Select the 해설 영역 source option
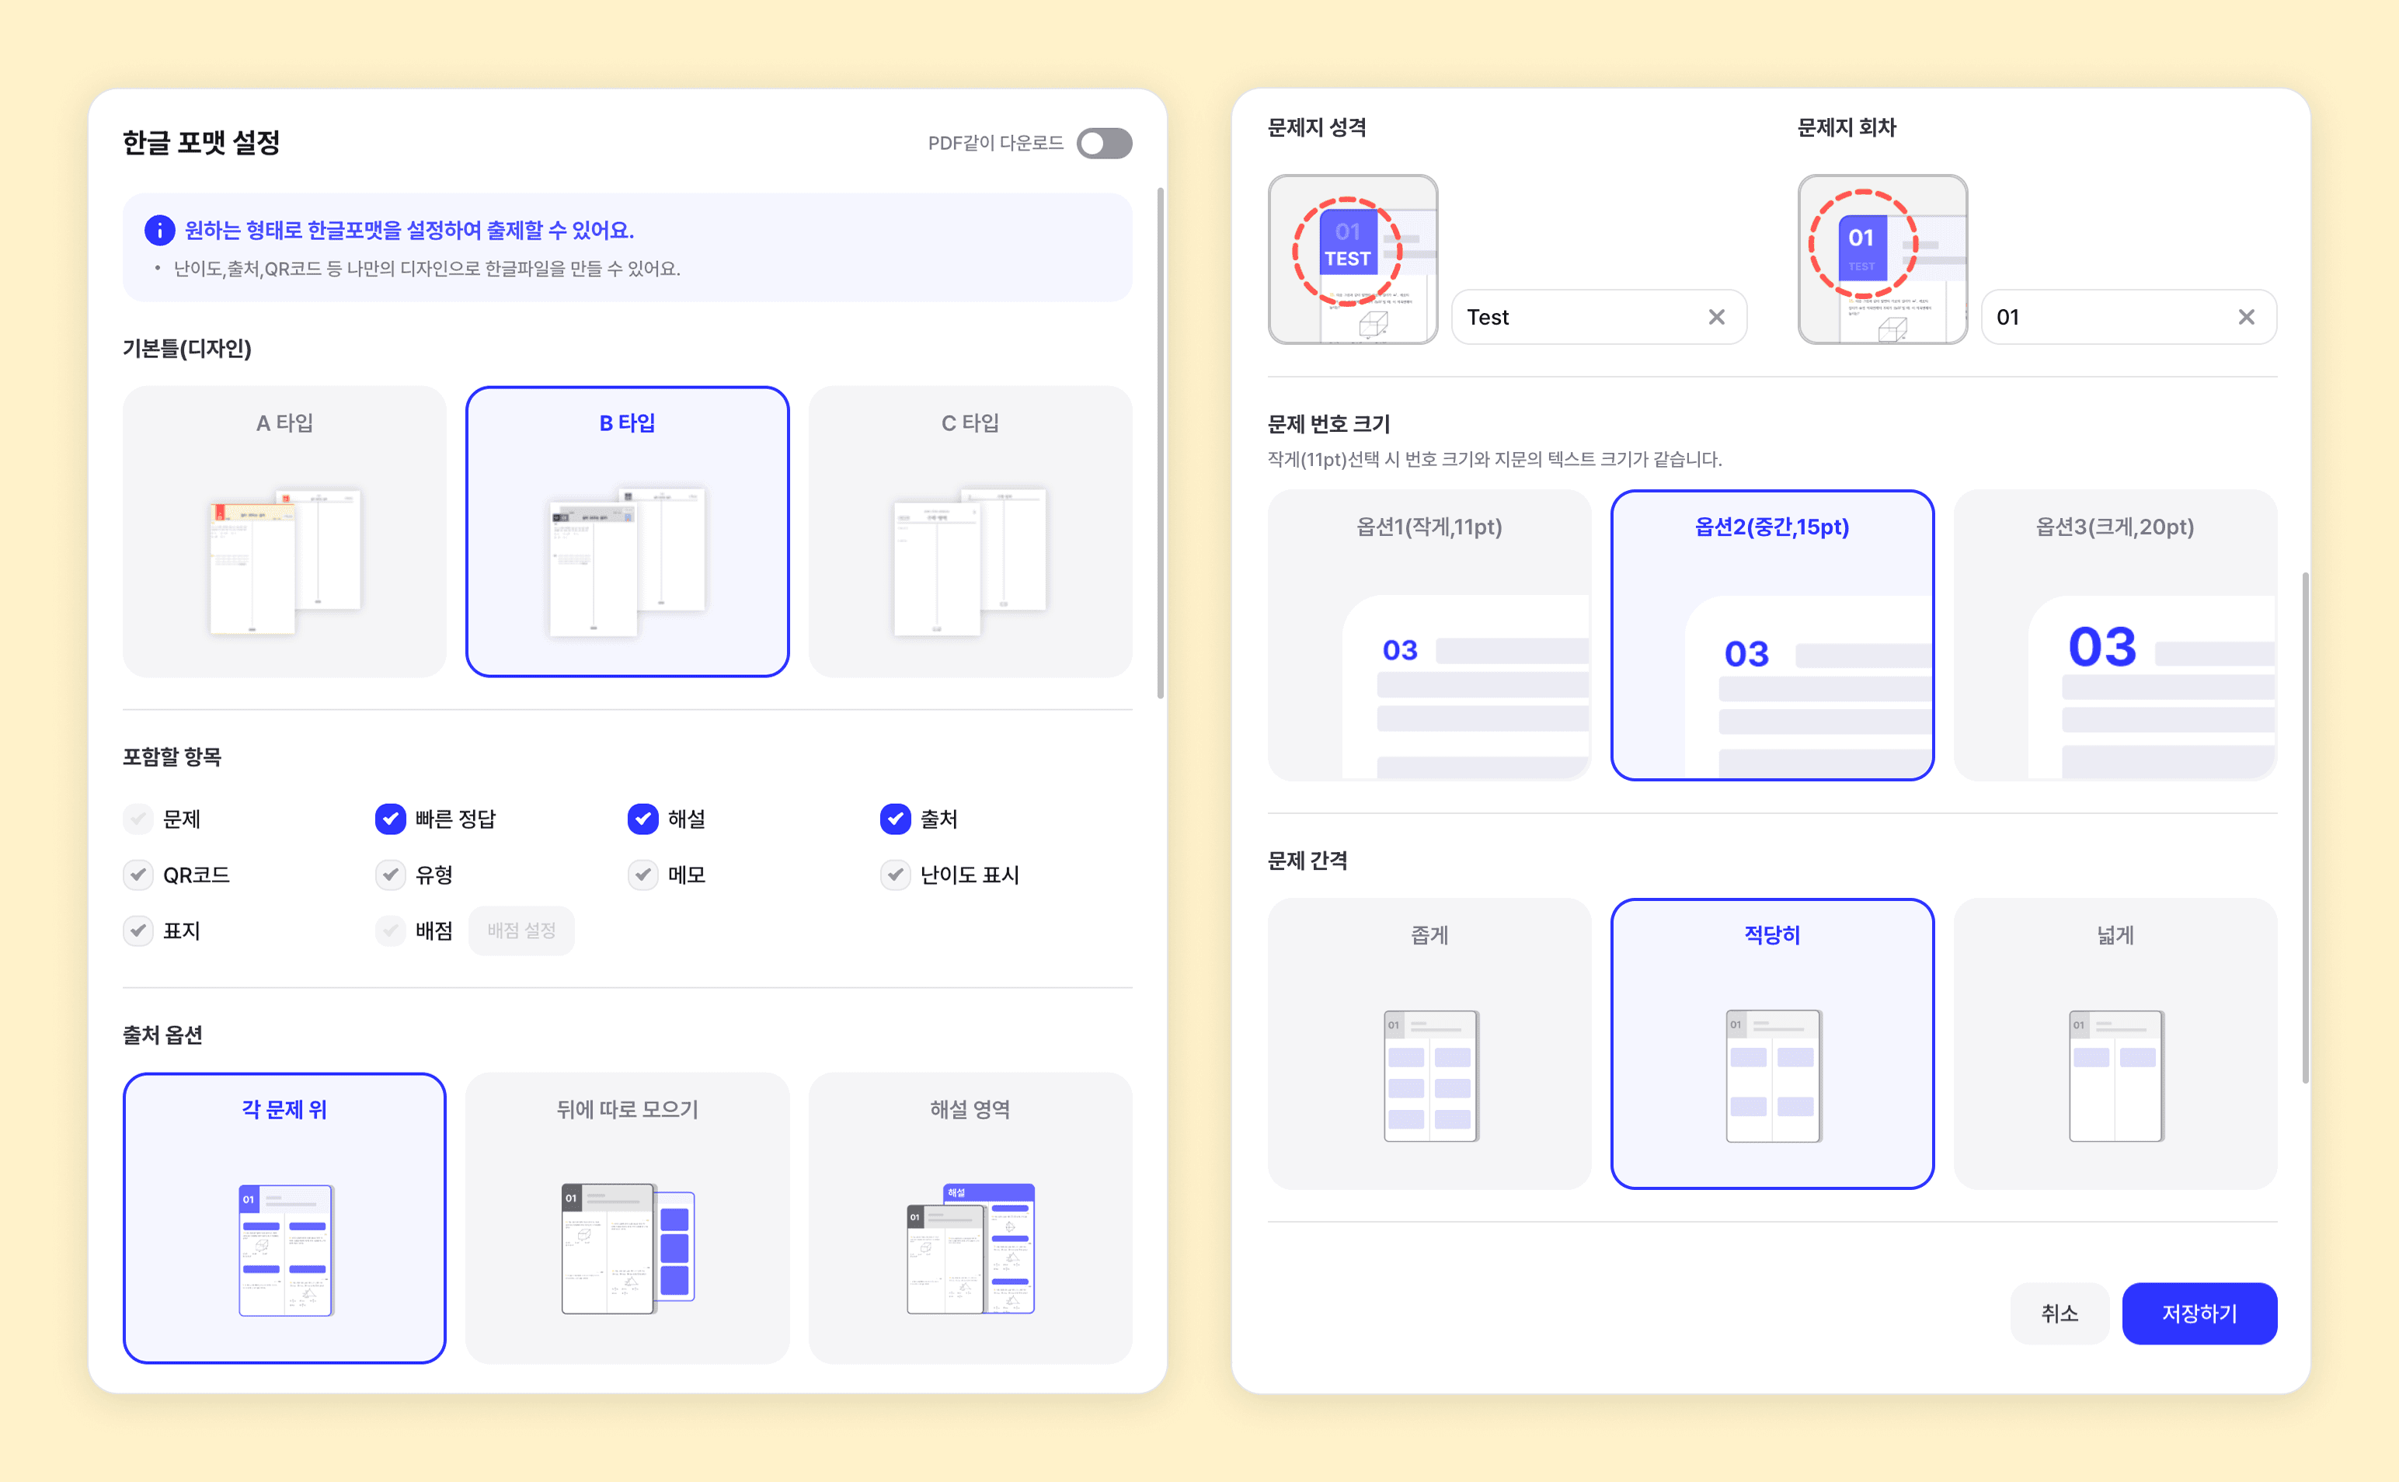2399x1482 pixels. pyautogui.click(x=970, y=1217)
